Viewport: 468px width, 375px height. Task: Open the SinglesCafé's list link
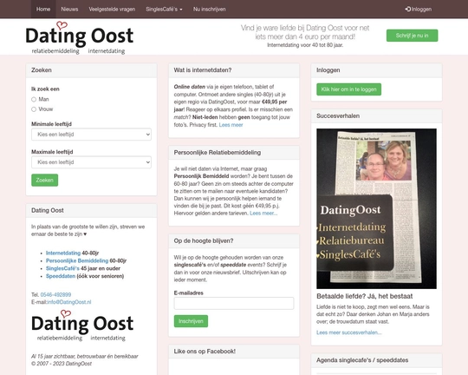[62, 268]
